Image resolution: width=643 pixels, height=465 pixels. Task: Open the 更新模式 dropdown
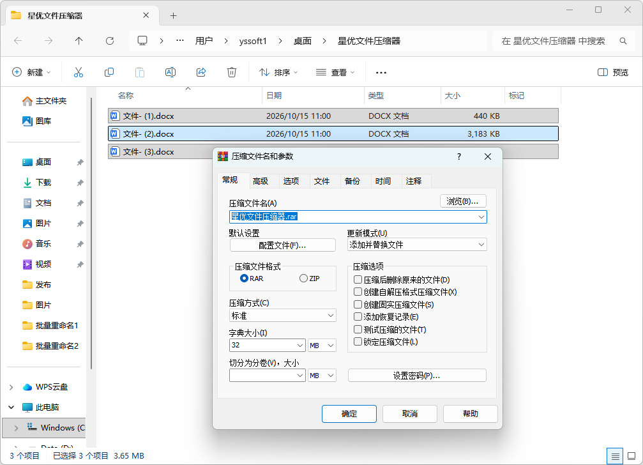[417, 245]
